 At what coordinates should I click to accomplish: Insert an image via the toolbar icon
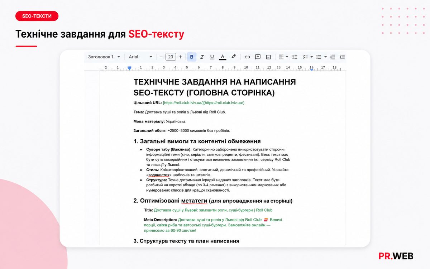click(268, 57)
